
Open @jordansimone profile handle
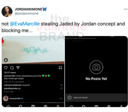coord(27,14)
